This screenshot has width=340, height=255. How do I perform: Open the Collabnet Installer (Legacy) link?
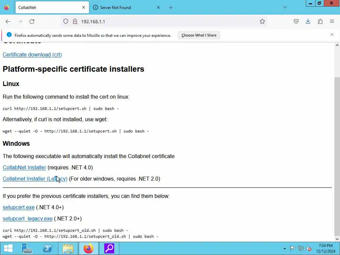pos(35,179)
